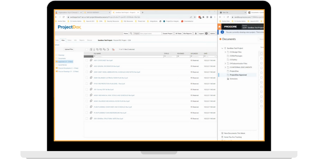Collapse the Sandbox Test Project tree
Viewport: 318px width, 159px height.
coord(222,48)
